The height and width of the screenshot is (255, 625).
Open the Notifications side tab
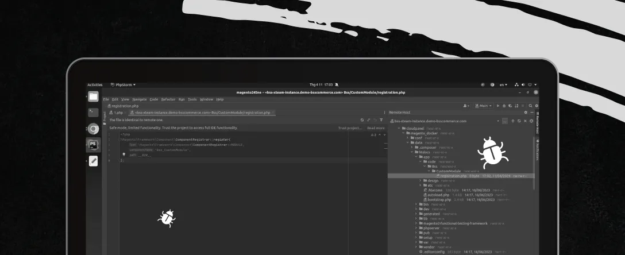[x=537, y=150]
